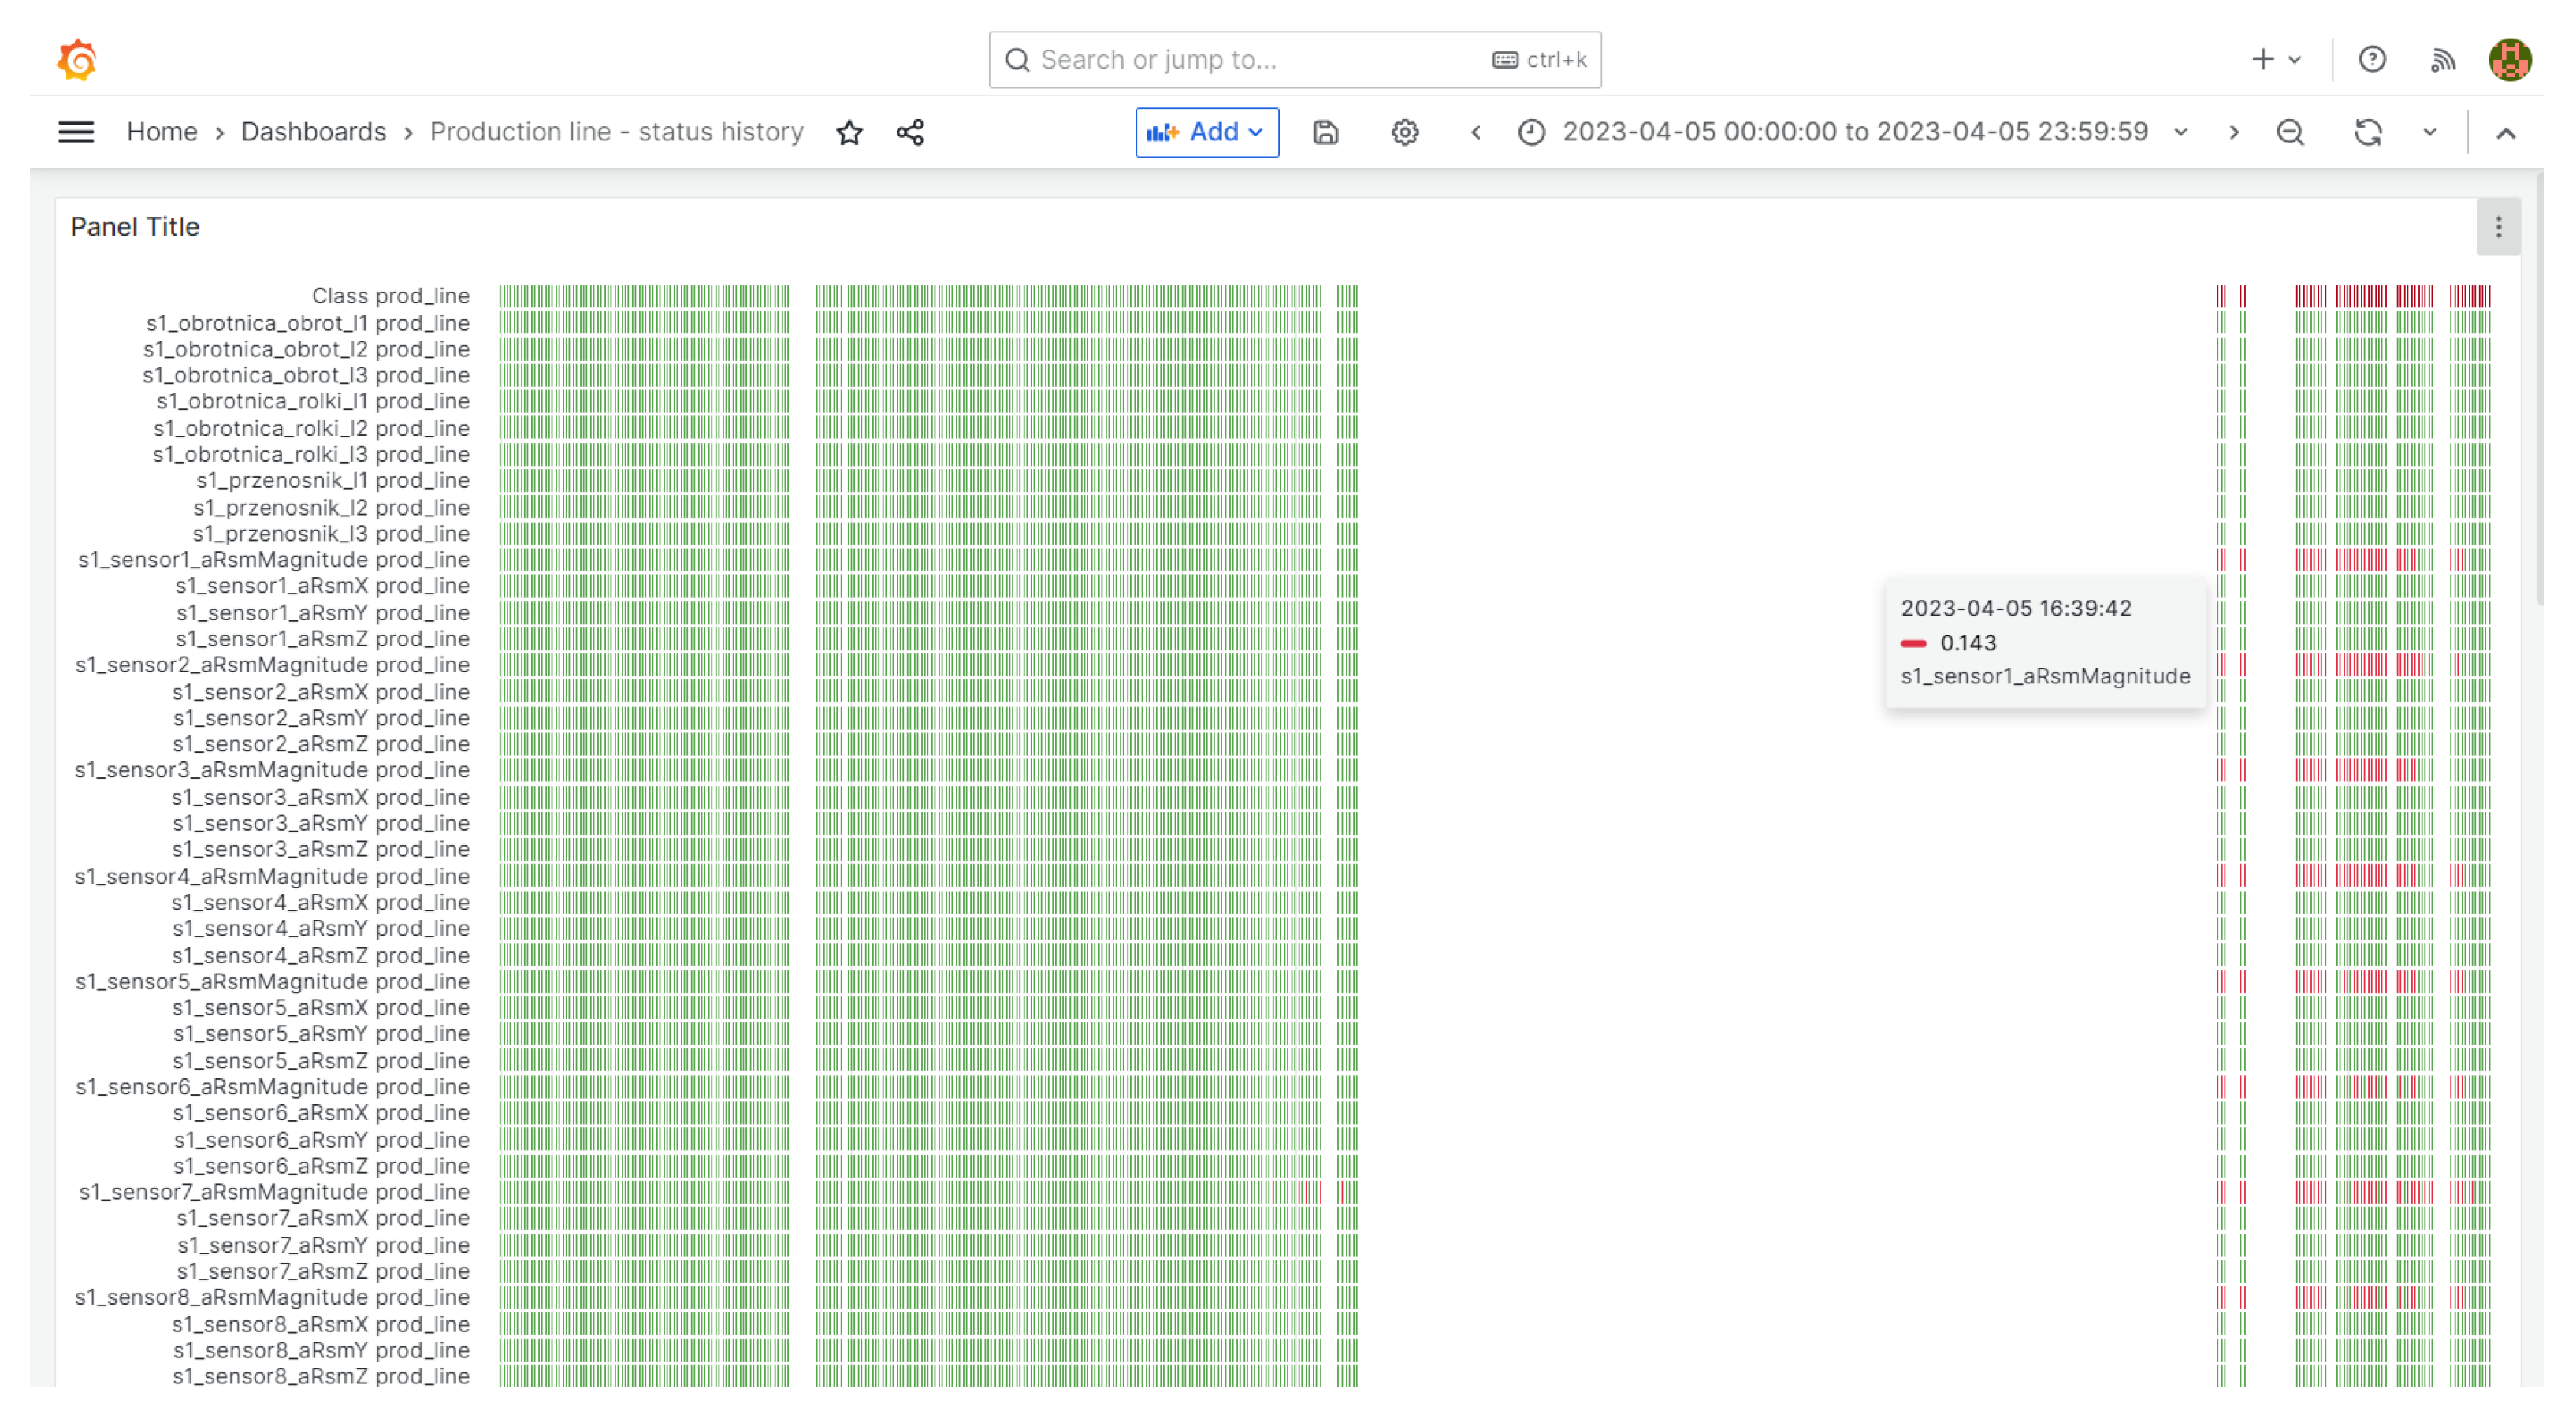The height and width of the screenshot is (1411, 2576).
Task: Open the panel three-dot menu
Action: click(x=2498, y=227)
